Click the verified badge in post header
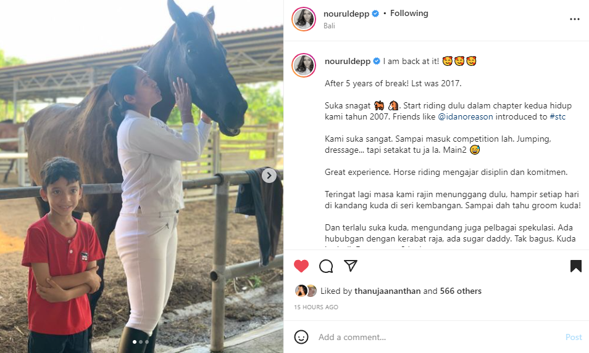589x353 pixels. 375,14
